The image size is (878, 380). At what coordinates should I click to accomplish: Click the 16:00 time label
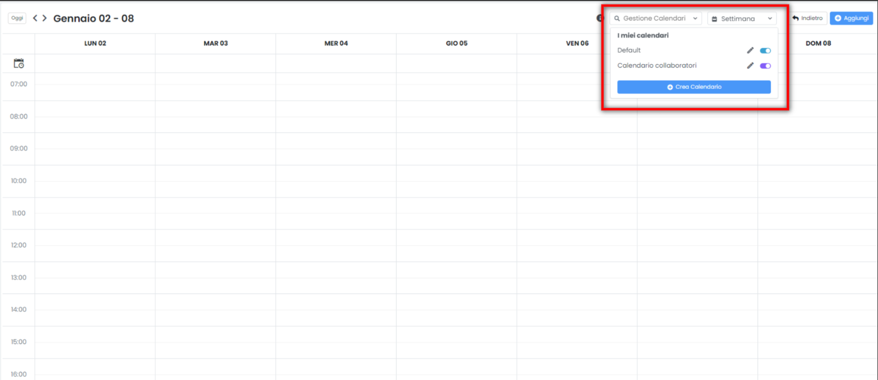point(19,374)
